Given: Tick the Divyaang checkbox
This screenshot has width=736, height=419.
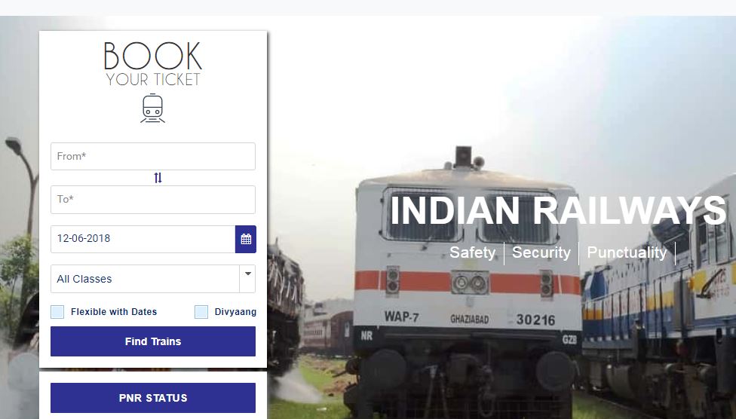Looking at the screenshot, I should pyautogui.click(x=201, y=311).
